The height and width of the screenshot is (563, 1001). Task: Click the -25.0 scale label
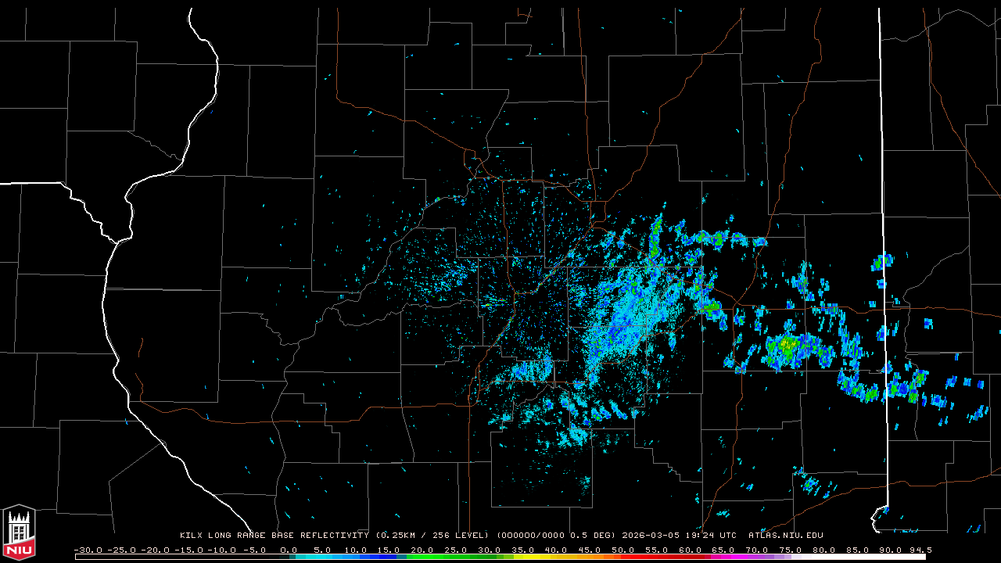coord(121,550)
